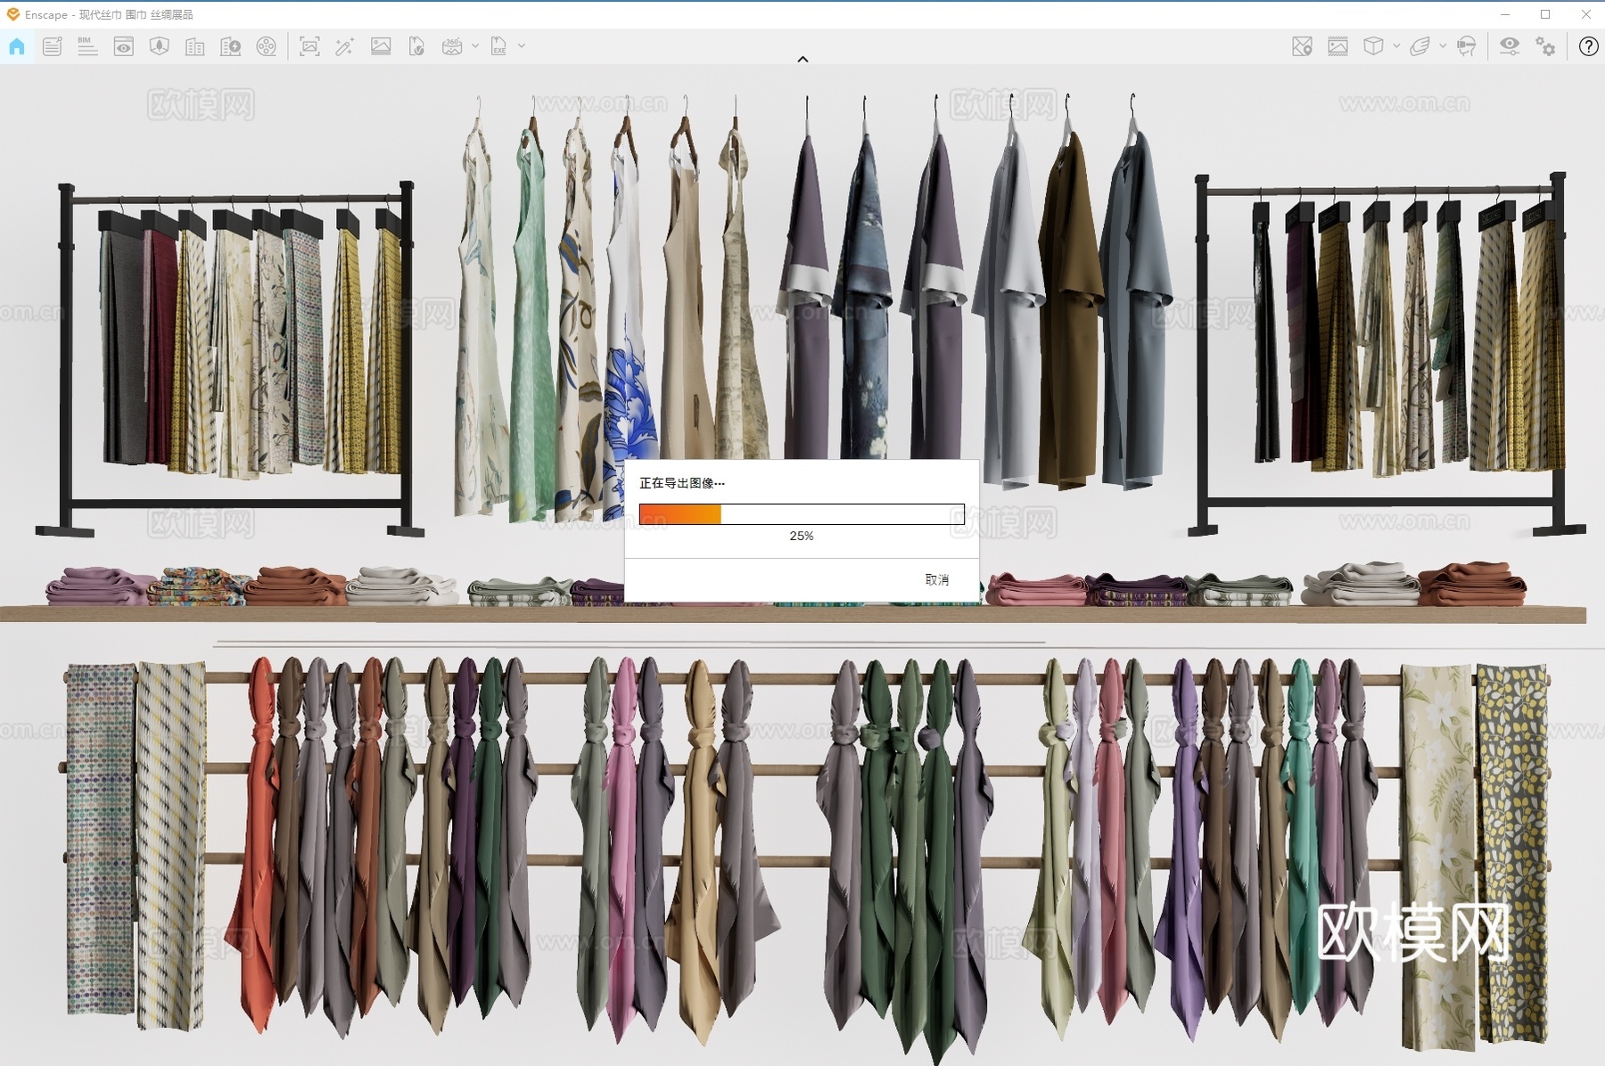Click the wing fly mode icon

(x=1420, y=46)
